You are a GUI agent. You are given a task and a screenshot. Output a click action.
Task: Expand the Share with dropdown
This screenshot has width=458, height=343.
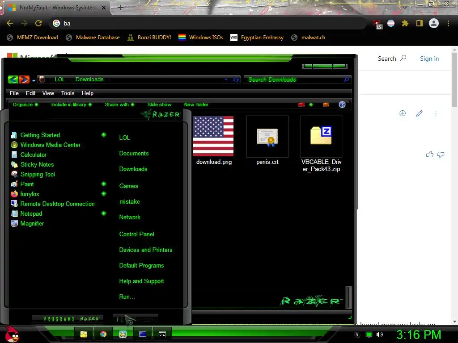119,105
